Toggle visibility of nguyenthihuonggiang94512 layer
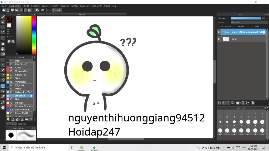 [219, 32]
